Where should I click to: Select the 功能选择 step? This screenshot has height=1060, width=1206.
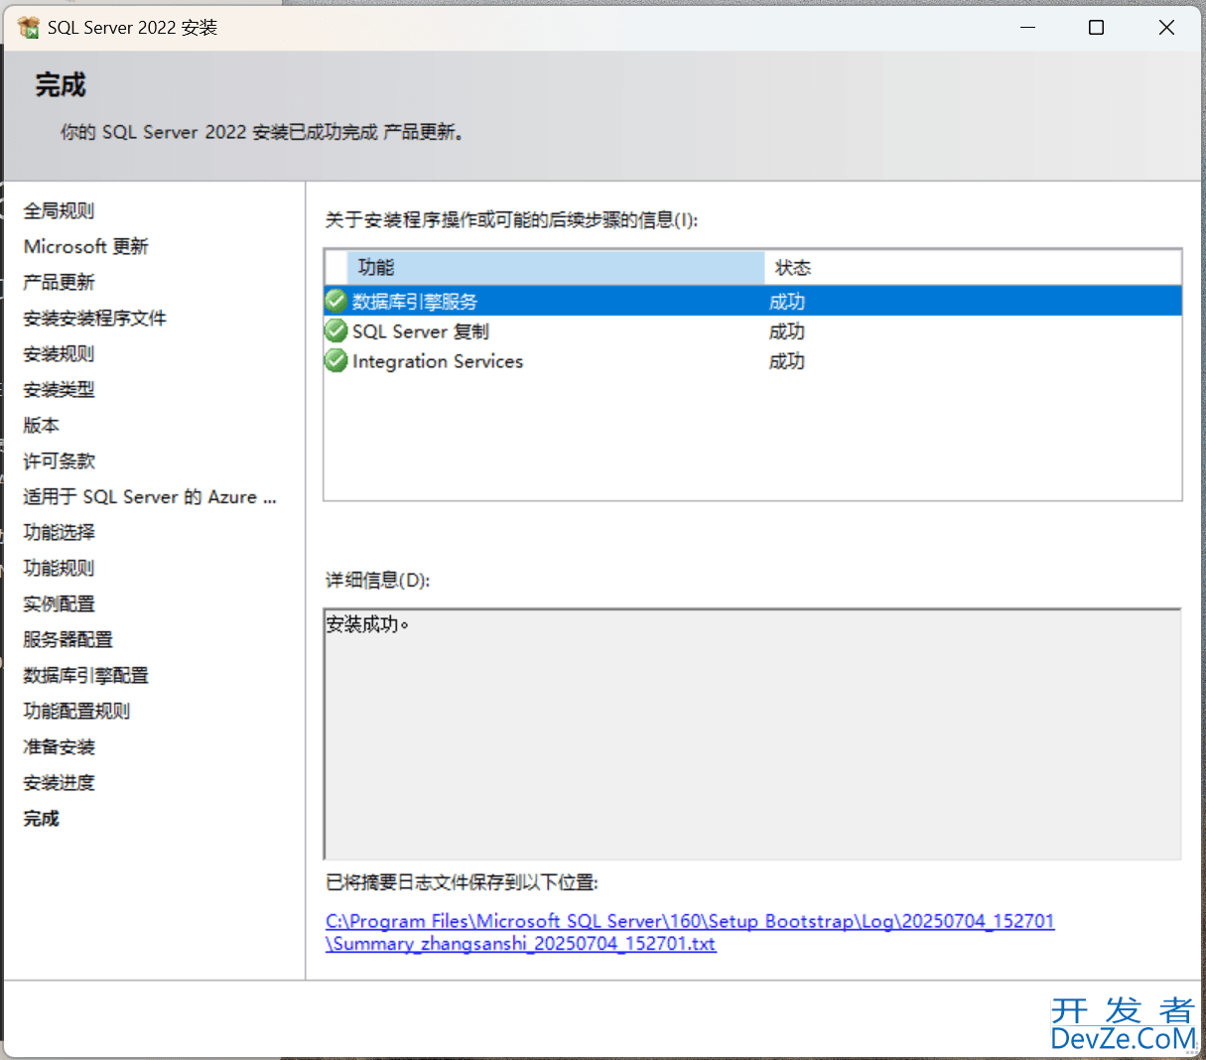[60, 532]
